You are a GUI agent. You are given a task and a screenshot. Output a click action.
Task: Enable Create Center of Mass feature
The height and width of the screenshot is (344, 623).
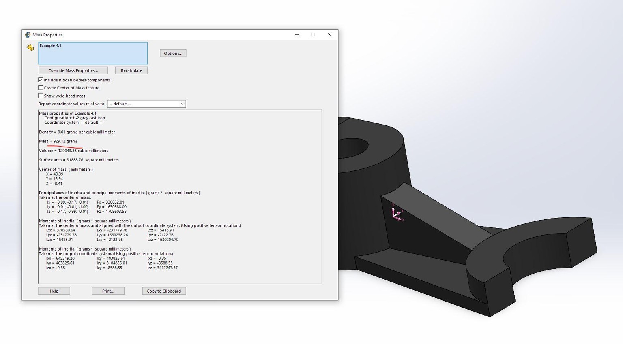tap(41, 88)
